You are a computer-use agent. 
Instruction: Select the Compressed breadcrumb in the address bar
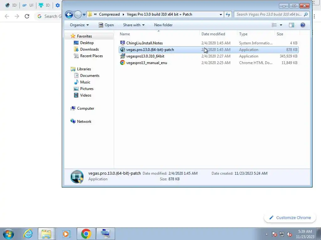pos(109,14)
